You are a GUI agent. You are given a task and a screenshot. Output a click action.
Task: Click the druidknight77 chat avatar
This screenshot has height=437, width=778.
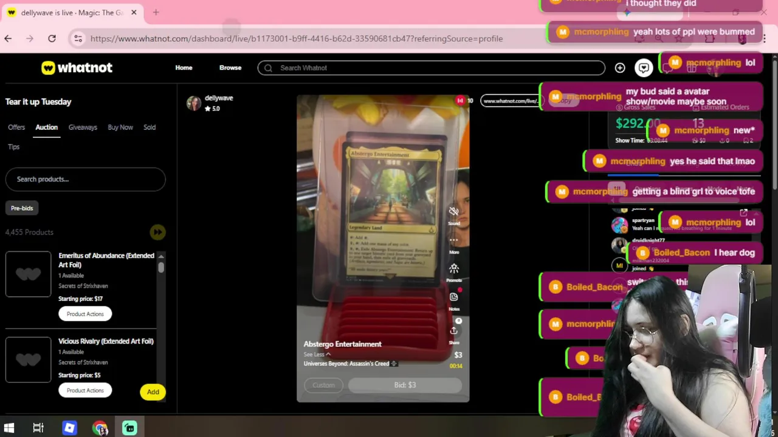coord(619,245)
